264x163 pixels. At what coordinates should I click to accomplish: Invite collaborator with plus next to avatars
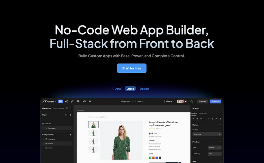[186, 102]
